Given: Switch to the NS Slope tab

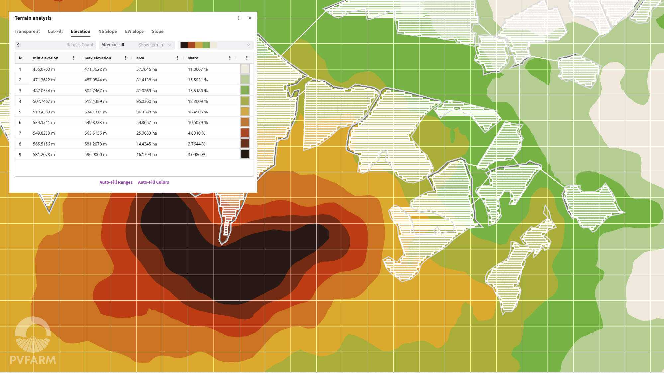Looking at the screenshot, I should point(107,31).
